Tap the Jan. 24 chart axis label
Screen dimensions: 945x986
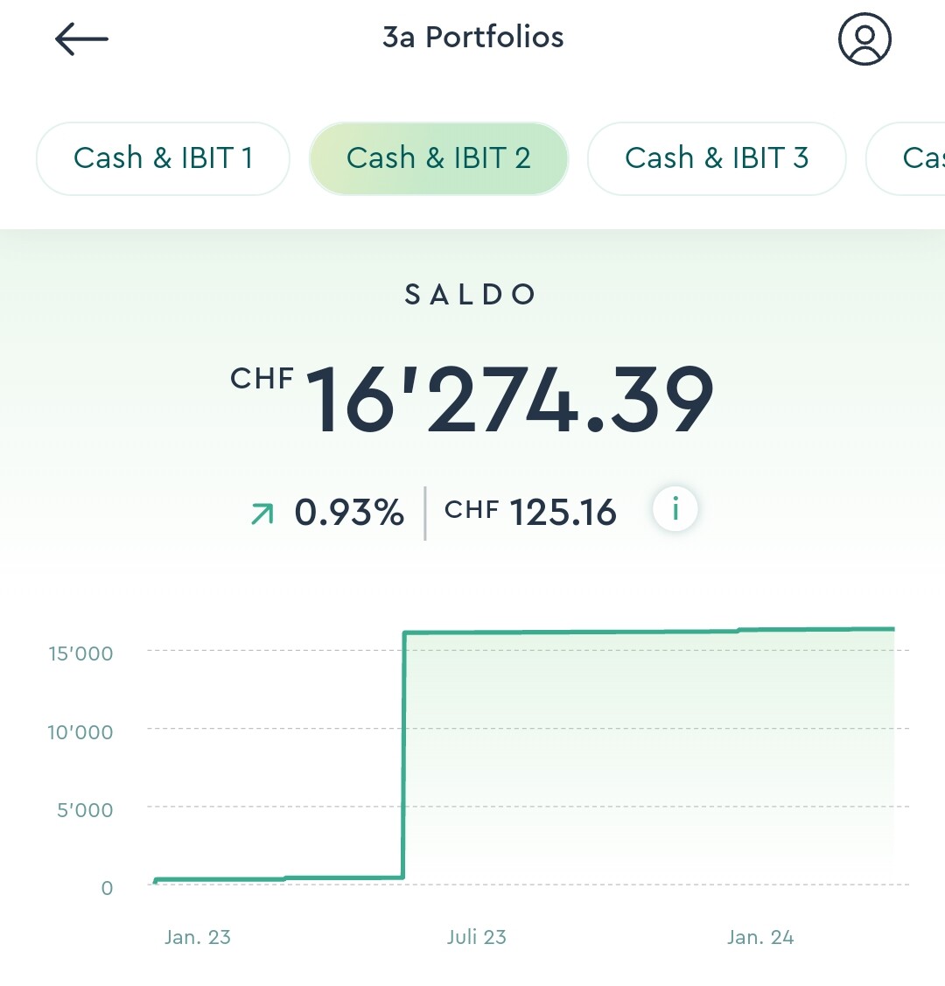pyautogui.click(x=760, y=937)
